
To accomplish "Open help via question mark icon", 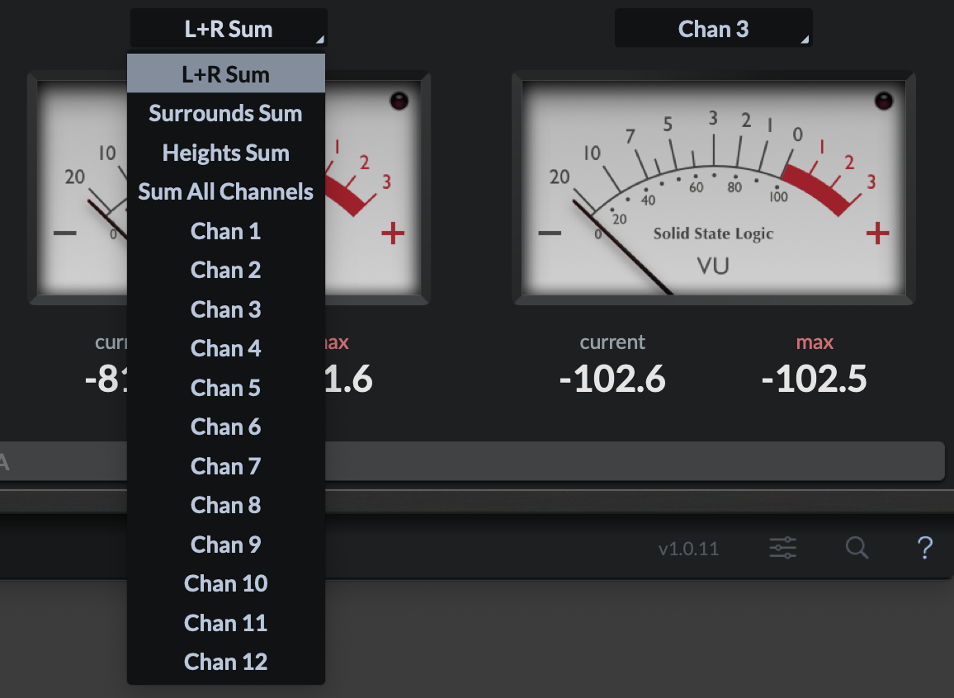I will point(924,548).
